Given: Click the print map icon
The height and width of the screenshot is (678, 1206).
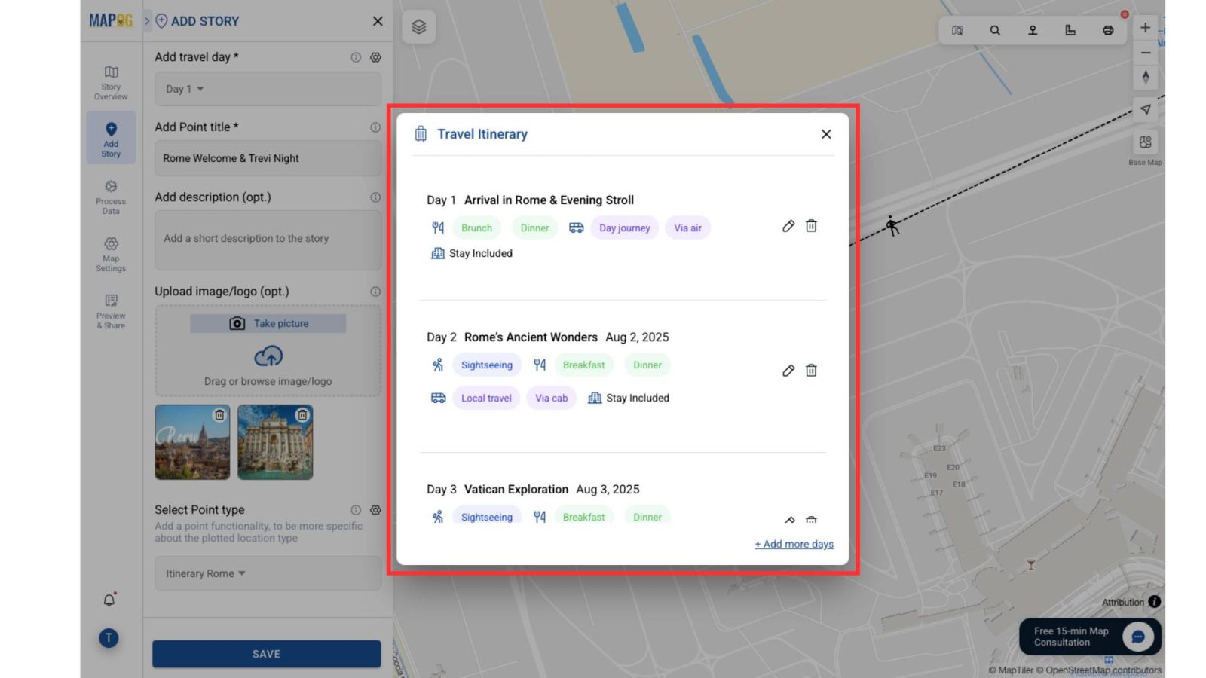Looking at the screenshot, I should coord(1108,30).
